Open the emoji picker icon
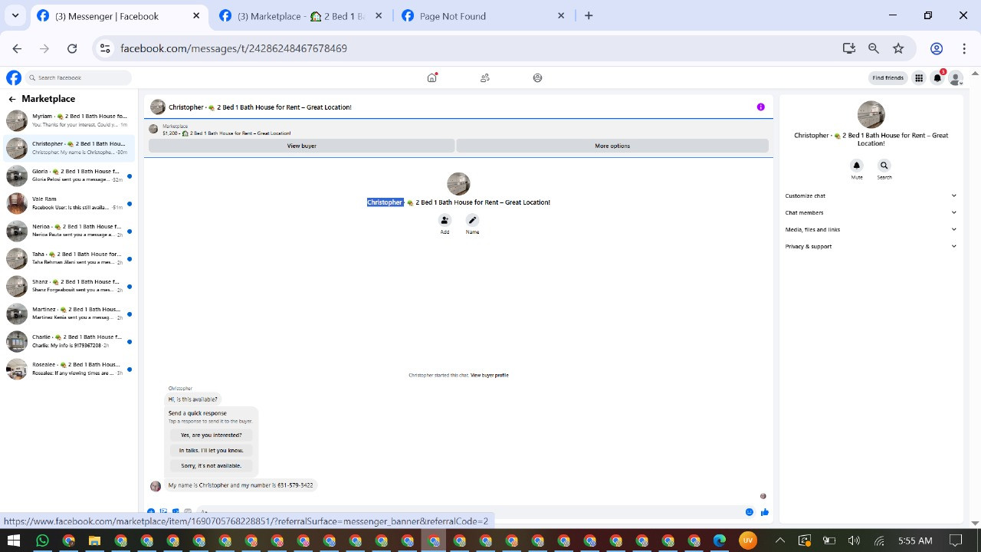Screen dimensions: 981x552 (750, 511)
